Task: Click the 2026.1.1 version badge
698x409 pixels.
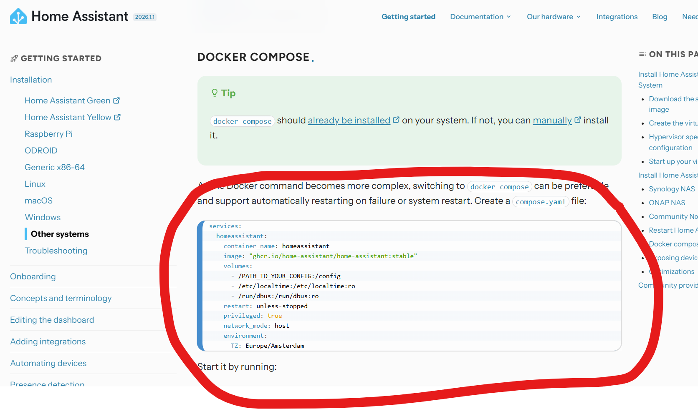Action: click(x=145, y=17)
